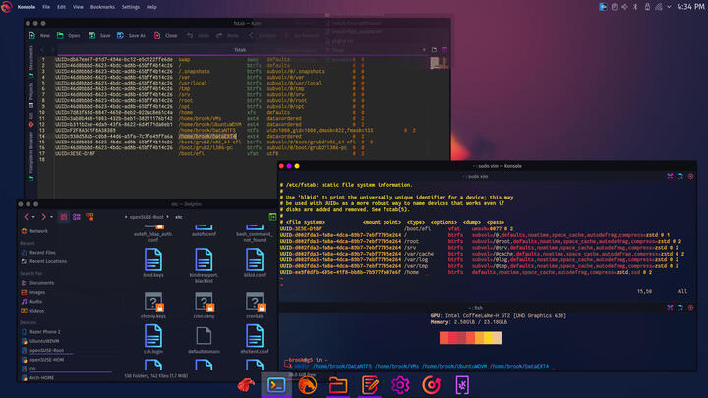
Task: Open file manager folder icon in dock
Action: tap(337, 386)
